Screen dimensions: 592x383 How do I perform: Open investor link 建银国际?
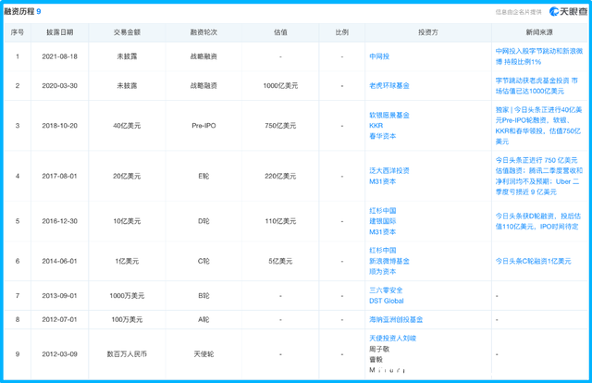click(382, 221)
